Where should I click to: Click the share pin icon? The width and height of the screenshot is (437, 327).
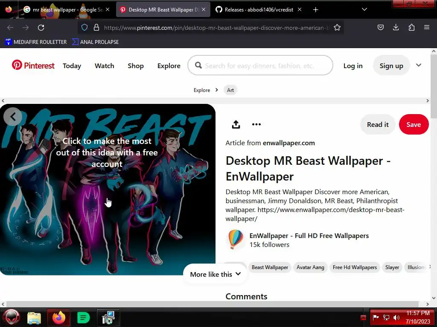[236, 124]
